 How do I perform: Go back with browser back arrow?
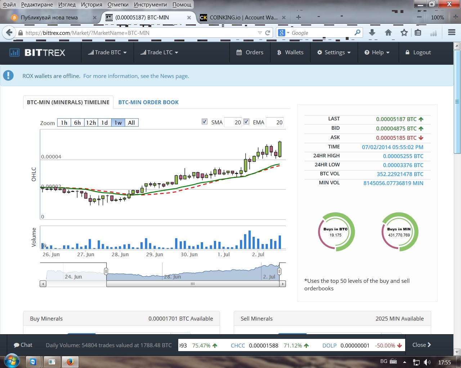coord(9,33)
